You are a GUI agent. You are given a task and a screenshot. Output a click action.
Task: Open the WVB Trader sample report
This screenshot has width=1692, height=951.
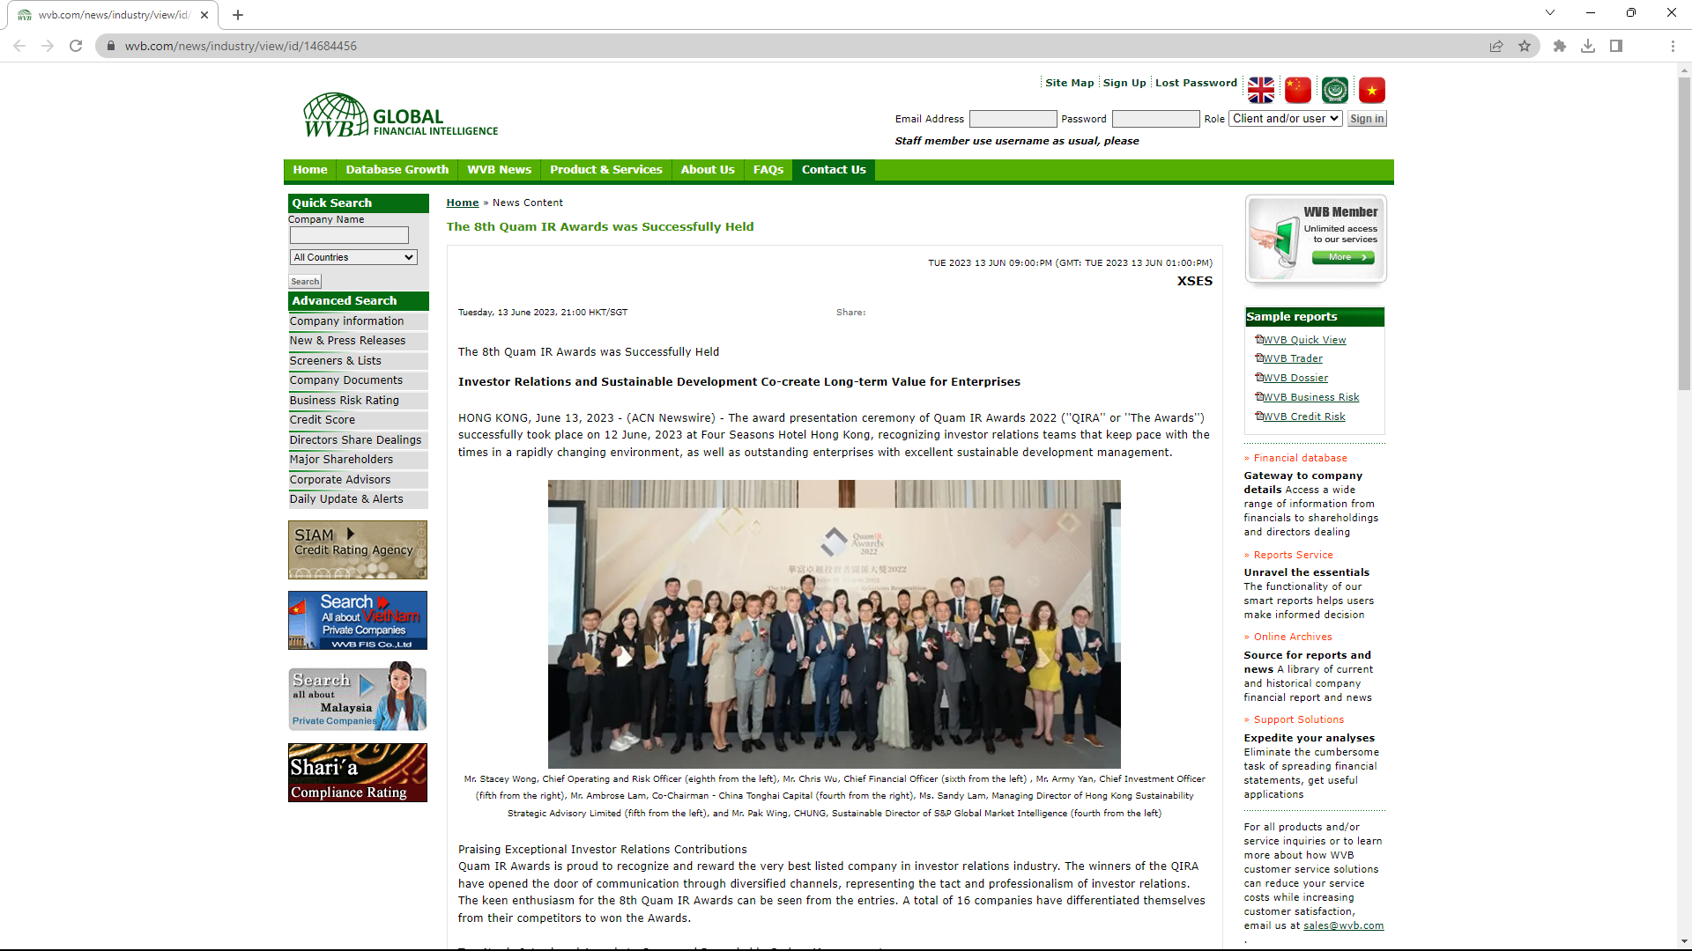(x=1293, y=358)
